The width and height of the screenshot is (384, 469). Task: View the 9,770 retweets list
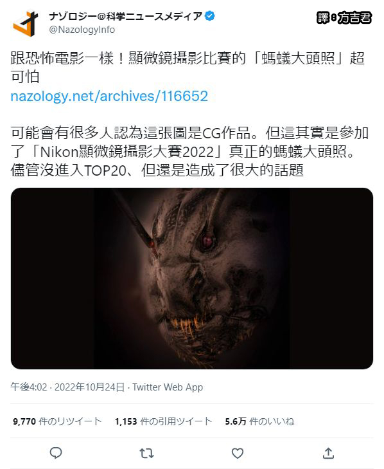57,421
